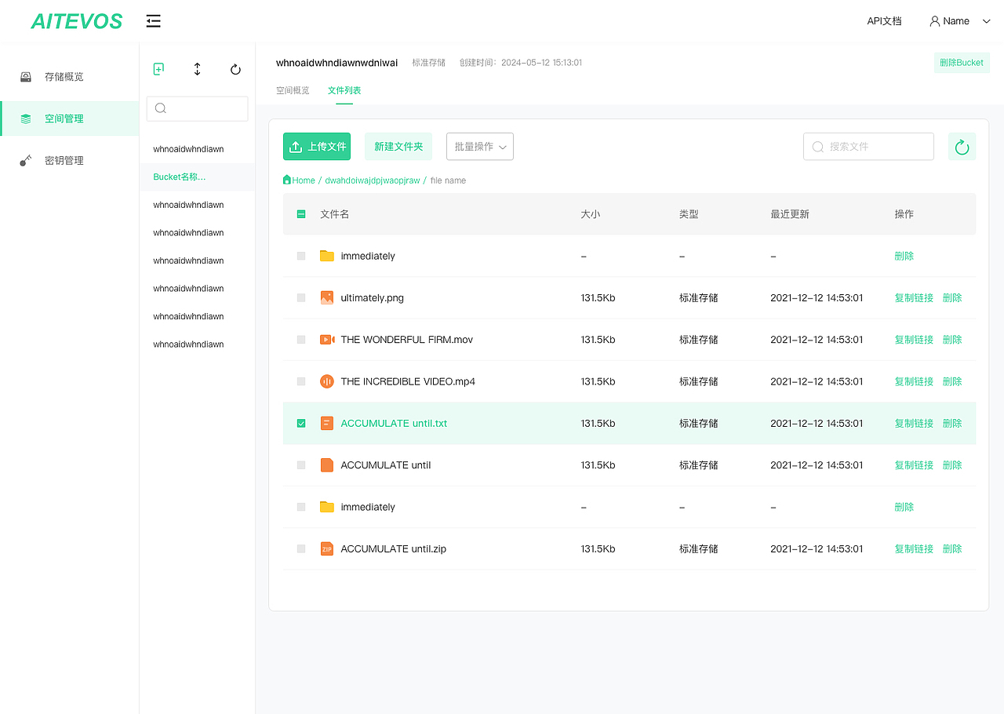Screen dimensions: 1004x714
Task: Create new bucket with plus-document icon
Action: tap(158, 69)
